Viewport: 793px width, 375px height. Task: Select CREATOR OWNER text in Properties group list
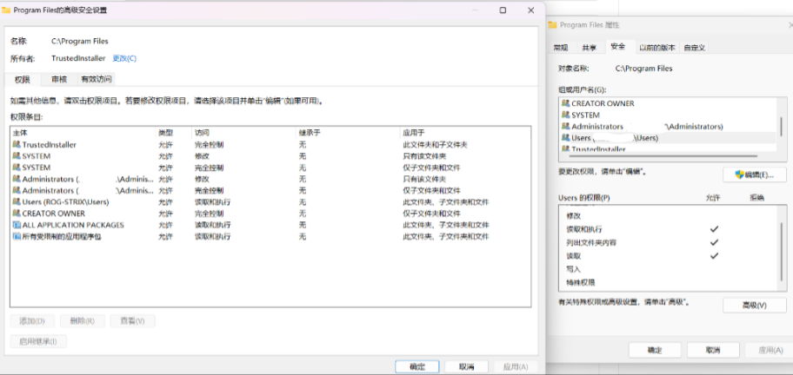[x=603, y=103]
